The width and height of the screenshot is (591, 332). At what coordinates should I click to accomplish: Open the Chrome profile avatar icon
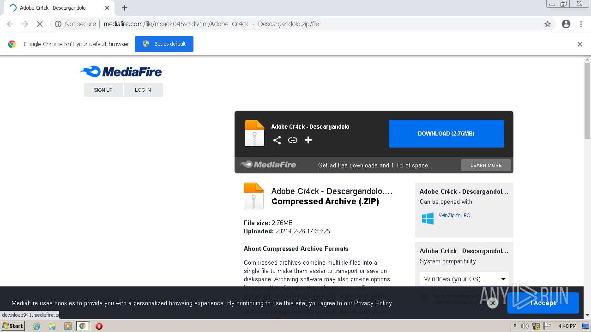point(566,24)
